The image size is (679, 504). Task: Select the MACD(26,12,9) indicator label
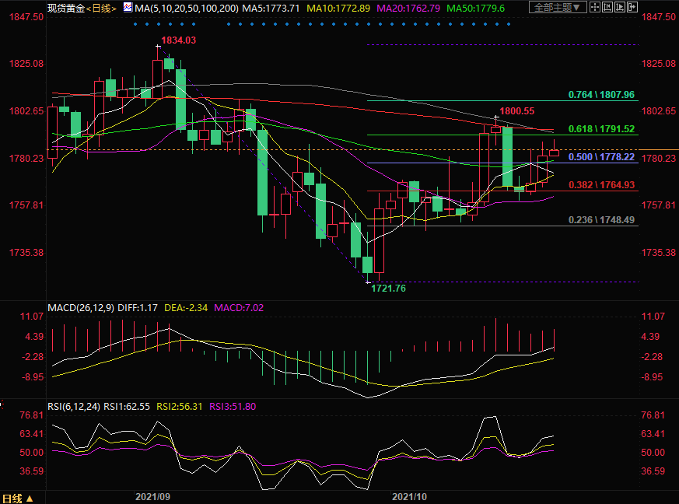coord(82,308)
